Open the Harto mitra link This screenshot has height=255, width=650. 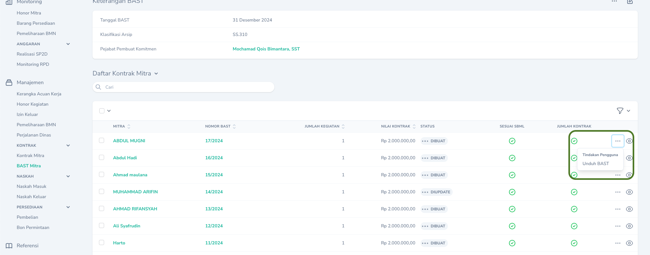point(119,243)
